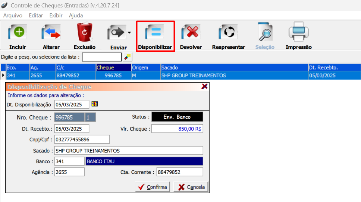Image resolution: width=361 pixels, height=202 pixels.
Task: Click the search filter icon next to search box
Action: point(128,57)
